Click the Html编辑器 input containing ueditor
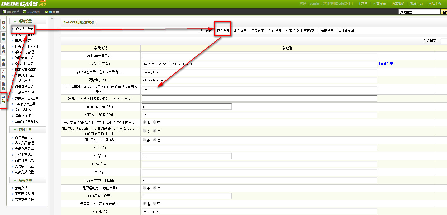 click(259, 89)
